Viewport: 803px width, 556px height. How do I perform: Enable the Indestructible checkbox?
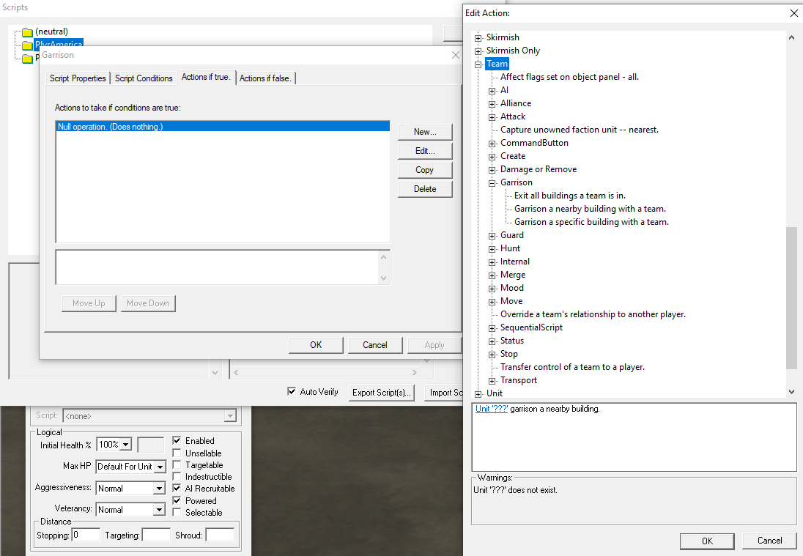click(177, 477)
